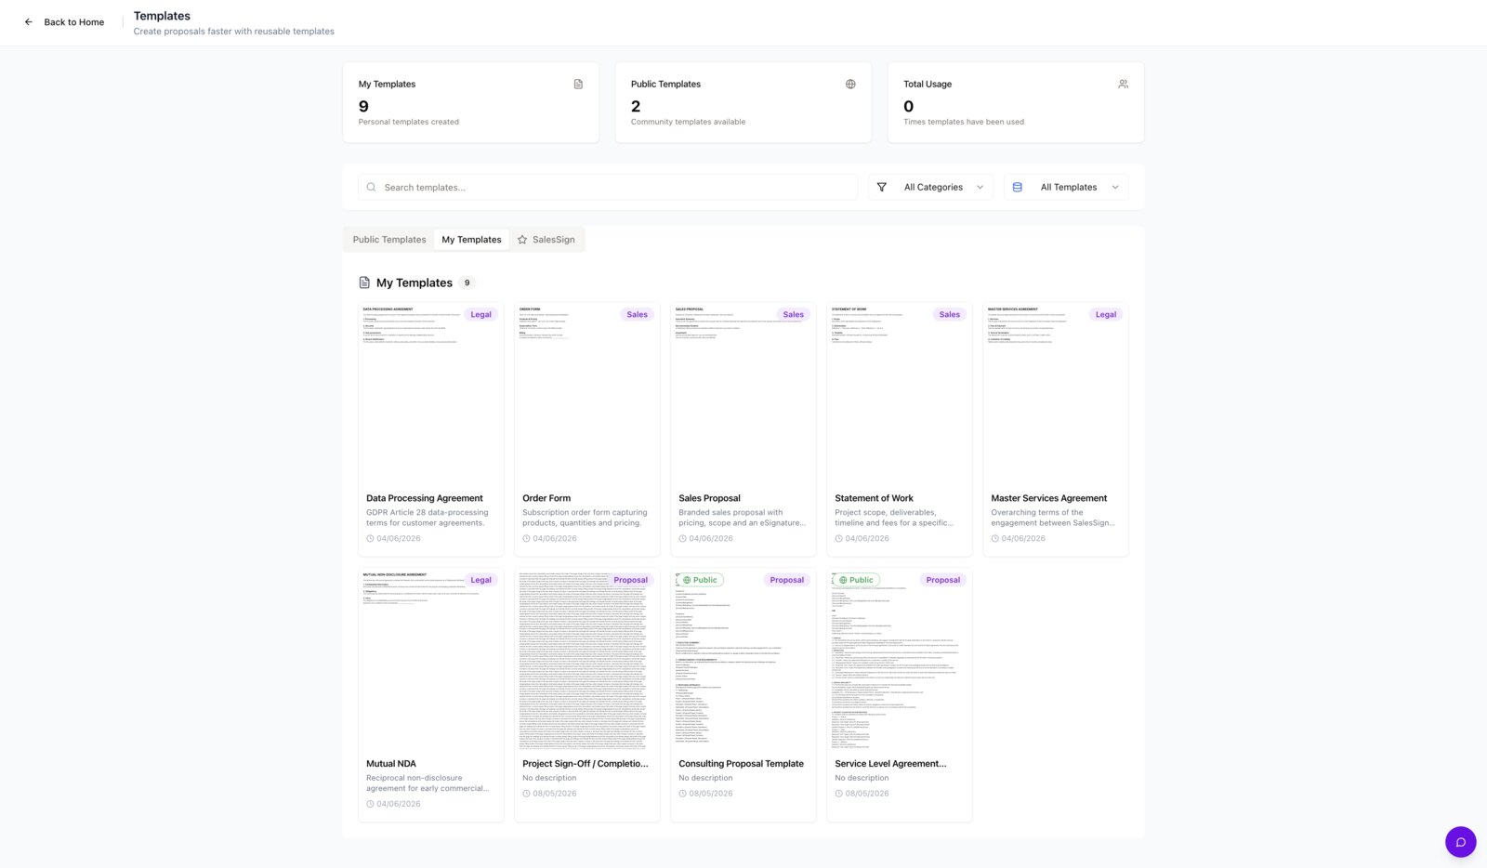1487x868 pixels.
Task: Open the chat bubble widget
Action: point(1460,842)
